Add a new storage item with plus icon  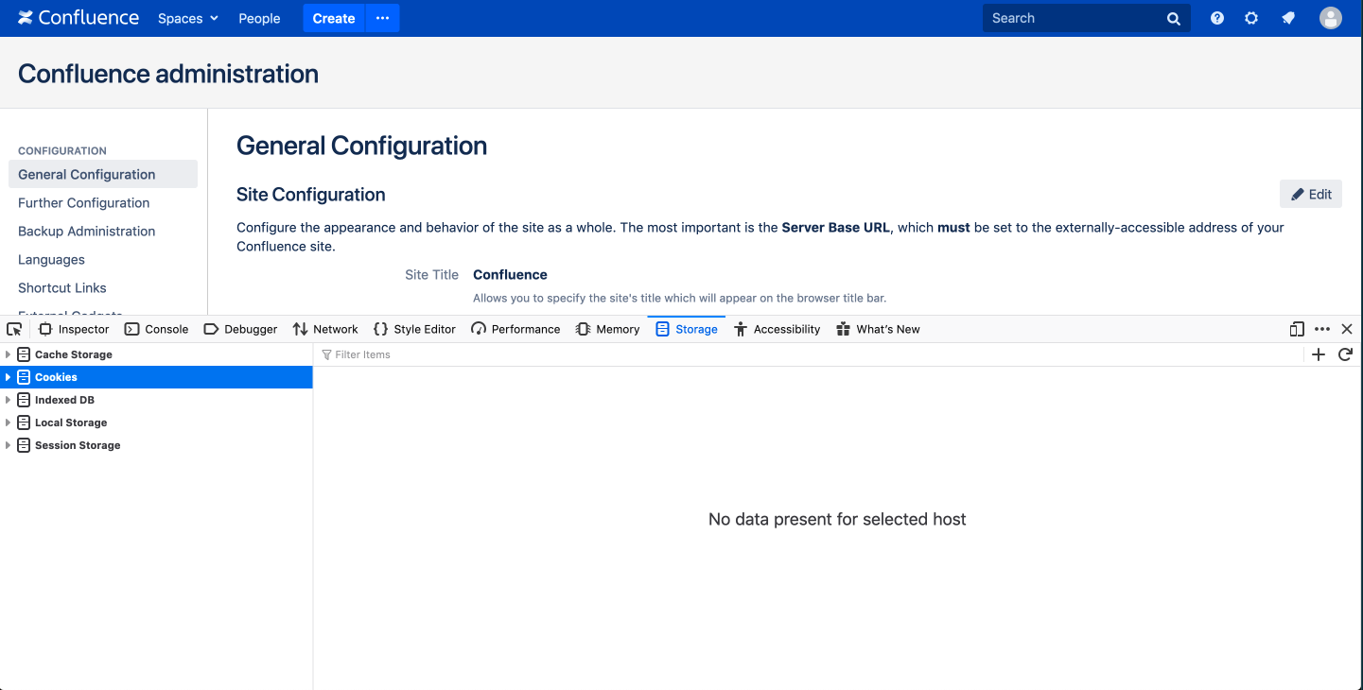pyautogui.click(x=1319, y=354)
